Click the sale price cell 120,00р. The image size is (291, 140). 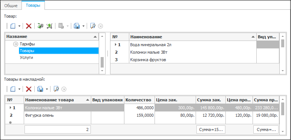[239, 116]
